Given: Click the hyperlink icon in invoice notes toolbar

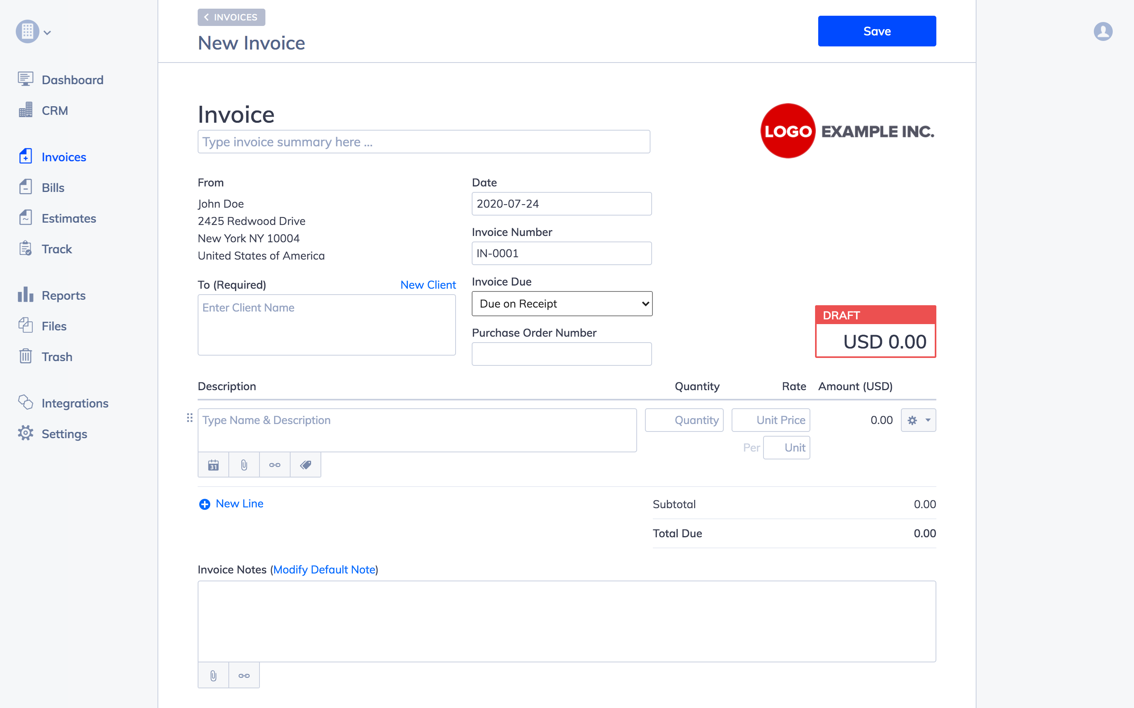Looking at the screenshot, I should pos(244,675).
